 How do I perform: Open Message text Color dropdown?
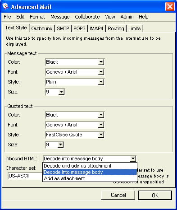point(75,62)
